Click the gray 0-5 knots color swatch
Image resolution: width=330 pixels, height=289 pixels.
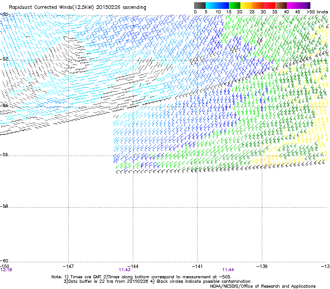click(x=200, y=5)
